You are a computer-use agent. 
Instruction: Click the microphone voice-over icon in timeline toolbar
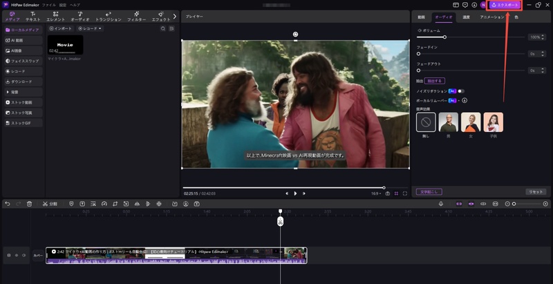click(x=441, y=204)
